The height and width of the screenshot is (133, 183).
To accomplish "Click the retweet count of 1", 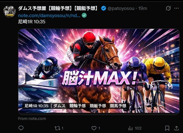I will (x=62, y=128).
